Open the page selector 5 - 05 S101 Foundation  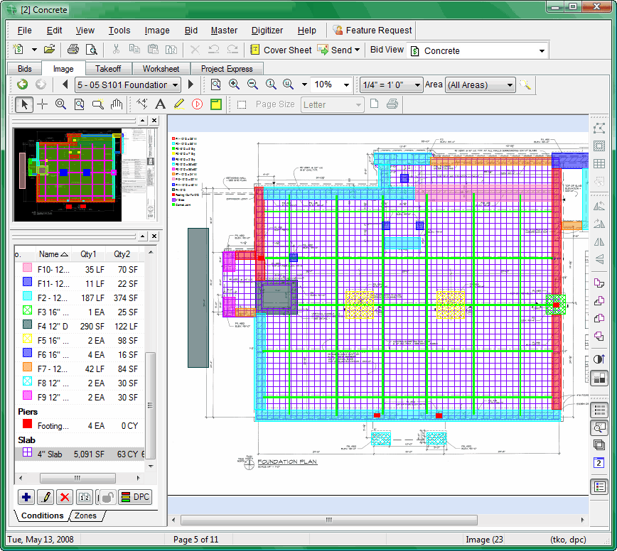tap(127, 85)
